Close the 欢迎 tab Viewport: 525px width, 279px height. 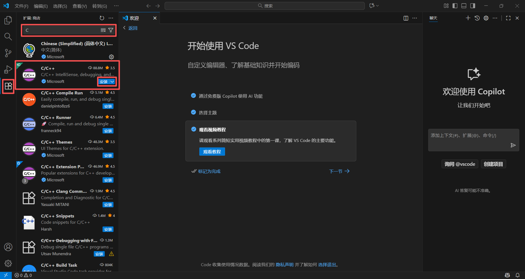click(x=155, y=18)
